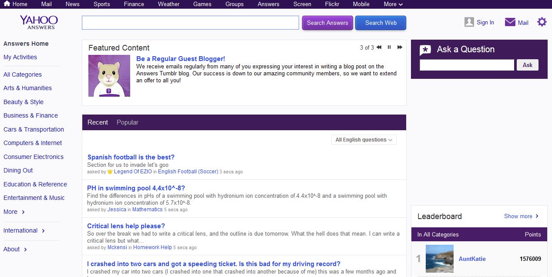Focus the main search input field
Viewport: 552px width, 277px height.
(x=190, y=23)
